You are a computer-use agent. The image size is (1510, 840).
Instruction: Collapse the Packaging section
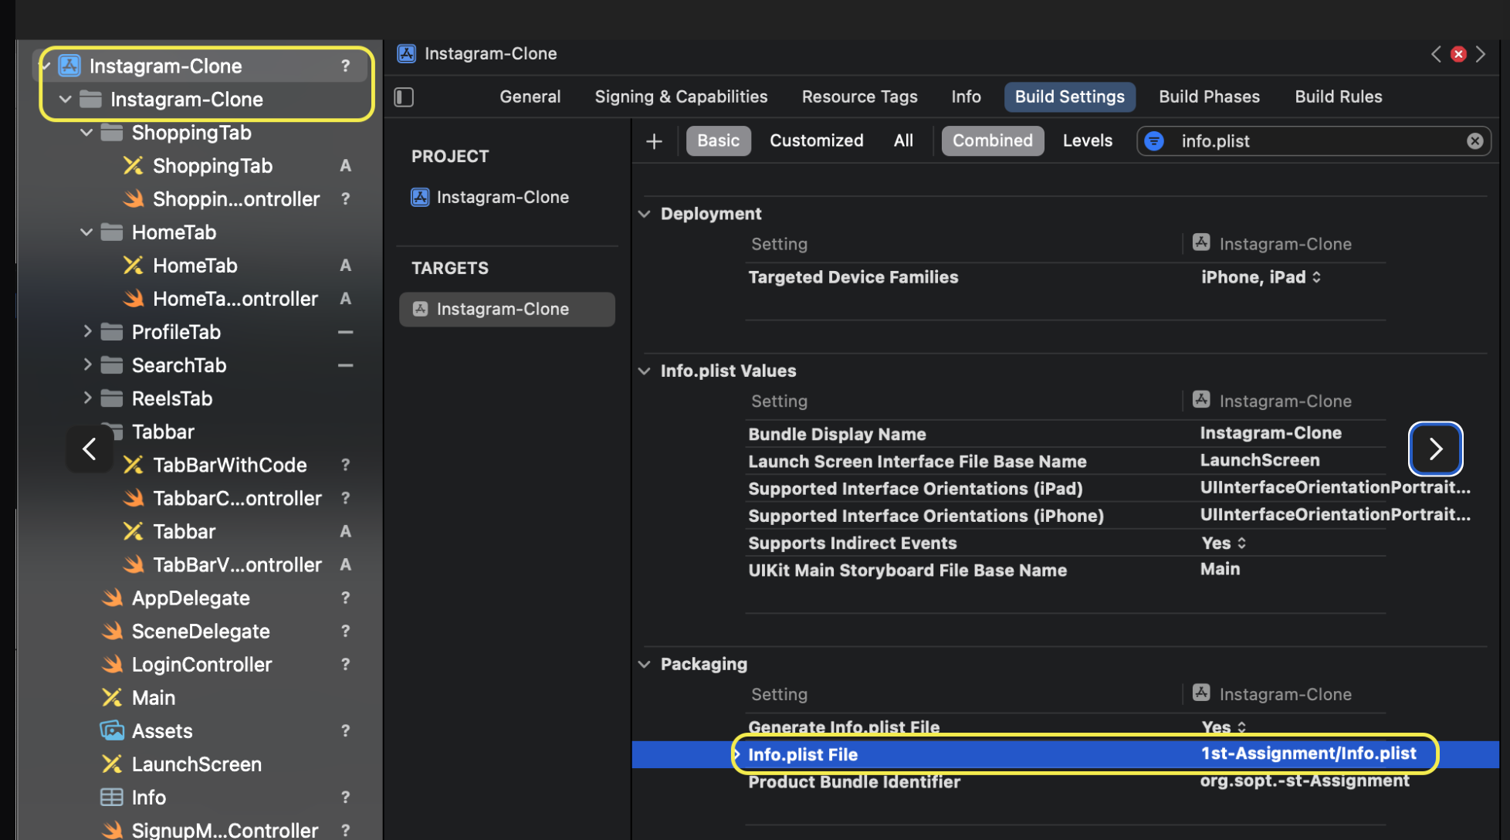[645, 664]
